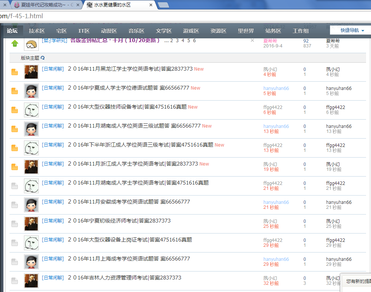The image size is (371, 292).
Task: Click avatar beside 宁夏初级经济师考试 thread
Action: 31,224
